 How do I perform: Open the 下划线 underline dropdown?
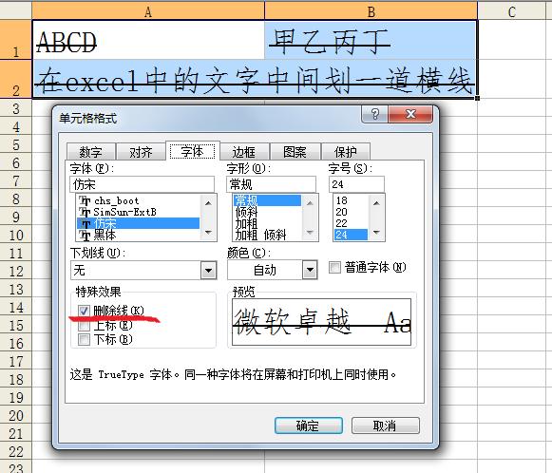(208, 271)
